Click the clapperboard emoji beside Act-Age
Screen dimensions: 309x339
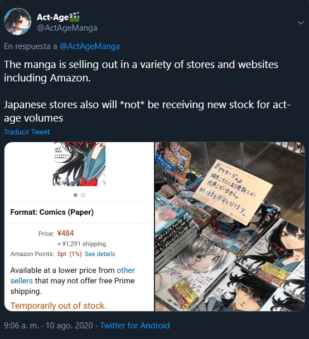point(74,17)
